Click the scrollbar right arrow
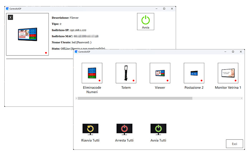The width and height of the screenshot is (251, 157). pyautogui.click(x=242, y=98)
